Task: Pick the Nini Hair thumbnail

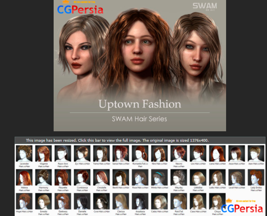Action: tap(159, 154)
